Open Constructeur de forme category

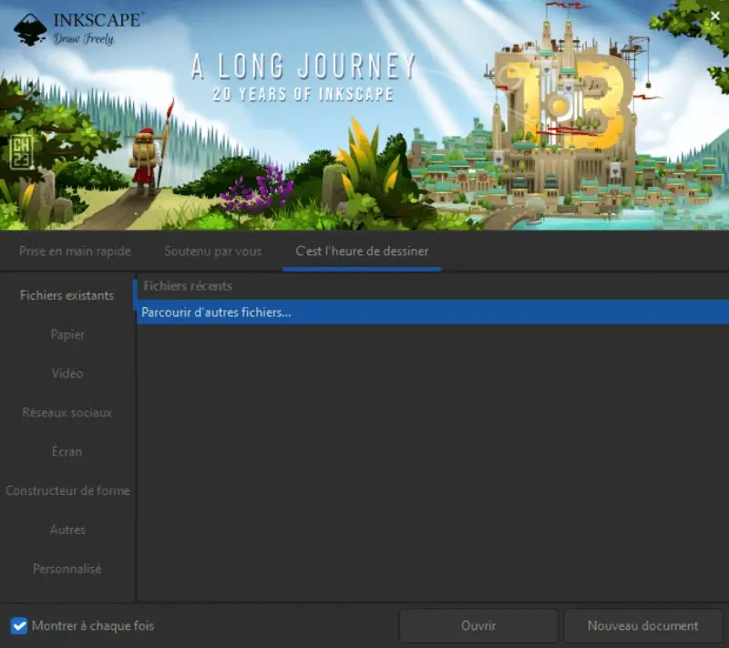point(67,491)
